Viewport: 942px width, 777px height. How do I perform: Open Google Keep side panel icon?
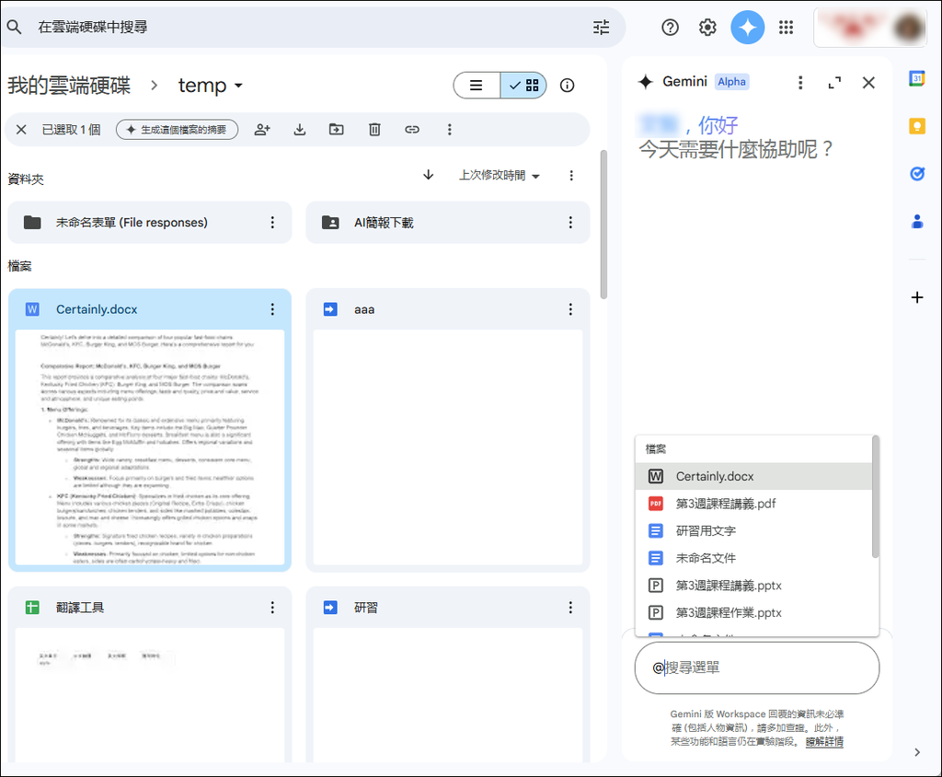coord(917,126)
